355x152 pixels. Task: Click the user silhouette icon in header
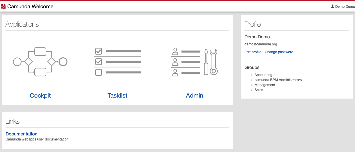(332, 6)
